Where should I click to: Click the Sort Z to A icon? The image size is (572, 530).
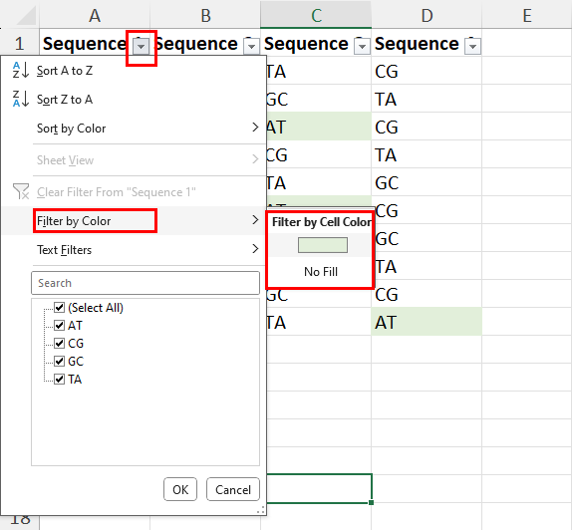[x=20, y=99]
